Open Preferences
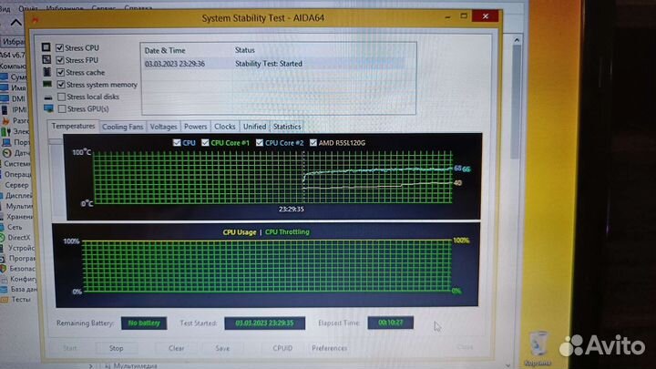Screen dimensions: 656x369 tap(329, 348)
